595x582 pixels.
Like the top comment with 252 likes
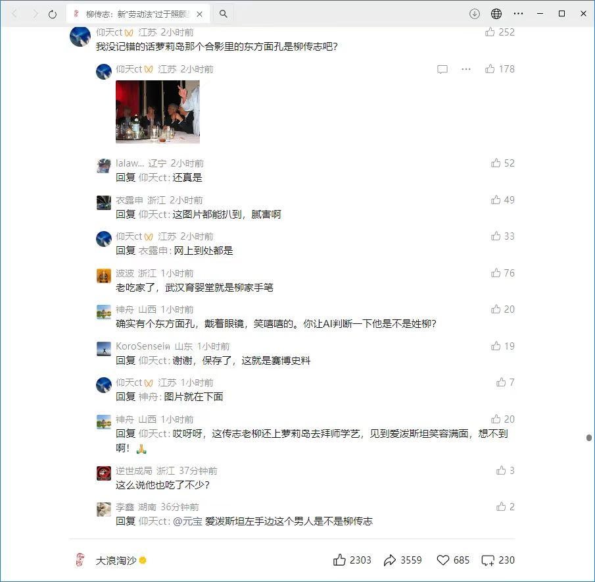click(x=490, y=32)
